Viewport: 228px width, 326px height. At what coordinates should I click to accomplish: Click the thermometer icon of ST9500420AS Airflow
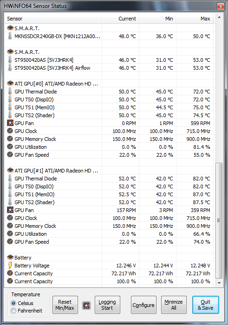point(10,67)
